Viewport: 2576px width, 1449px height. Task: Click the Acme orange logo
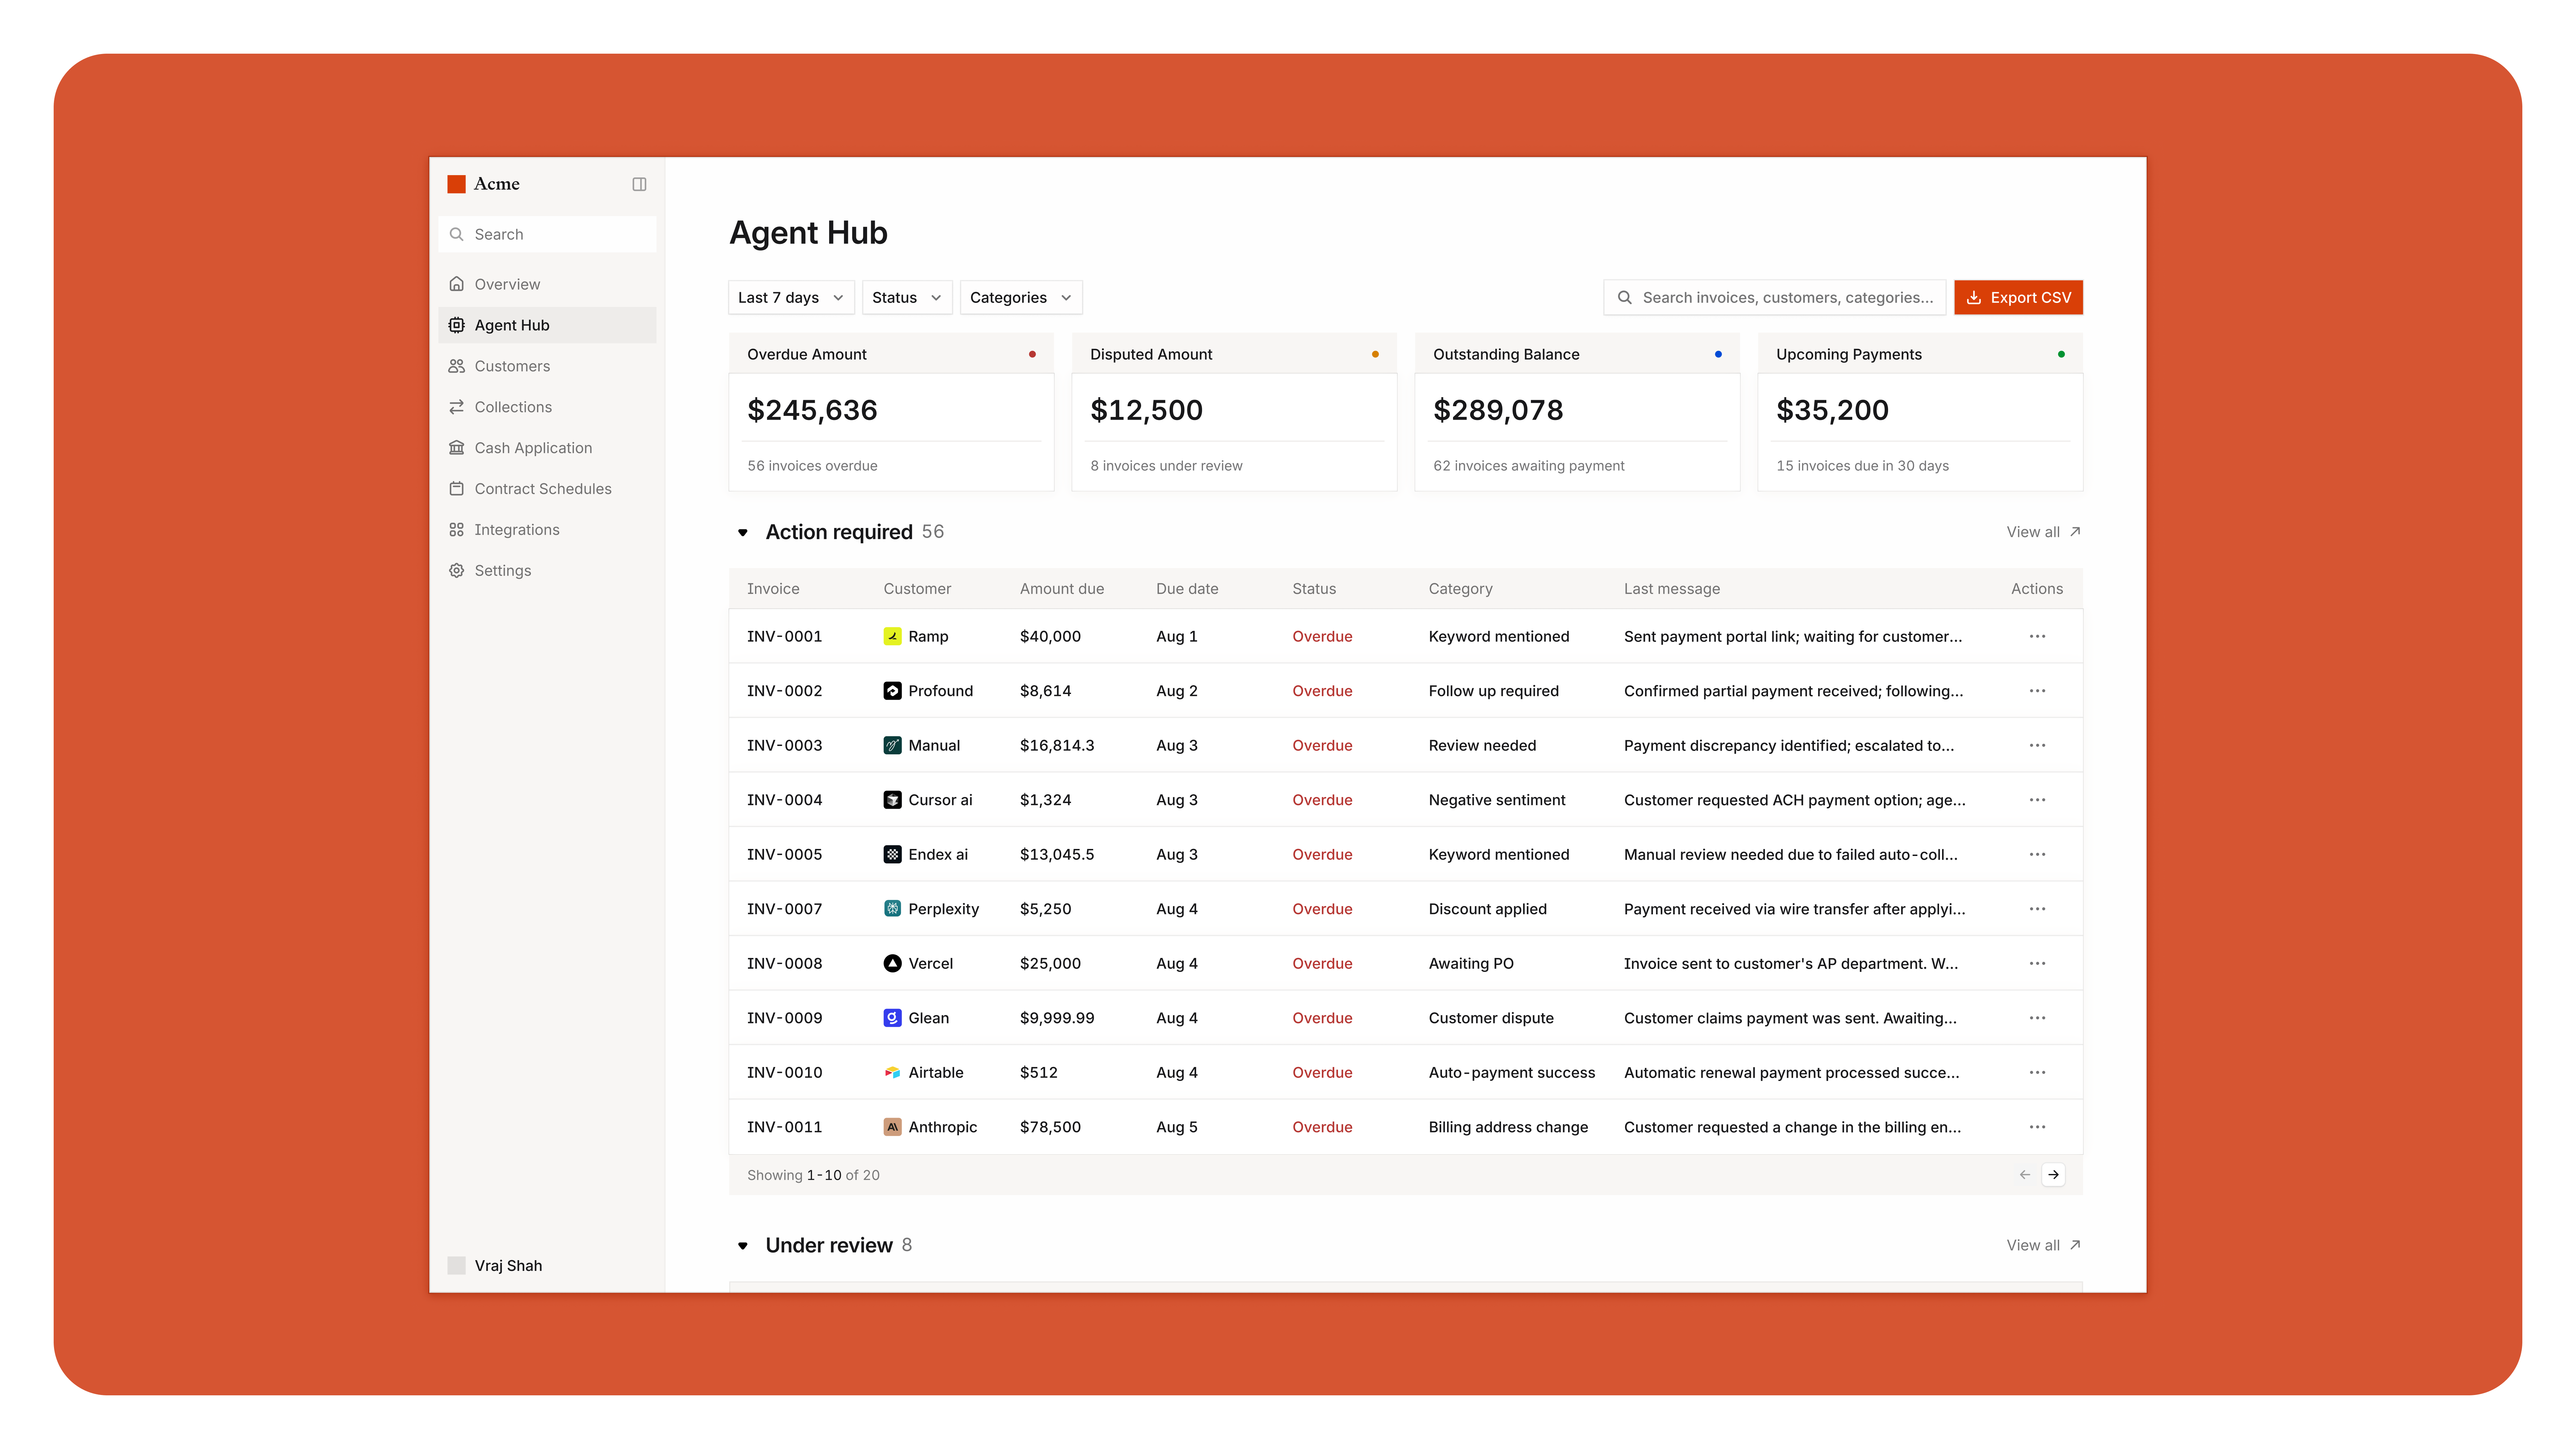(456, 184)
